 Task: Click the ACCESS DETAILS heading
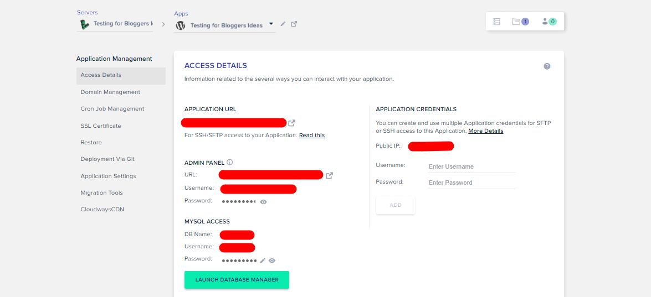click(216, 65)
